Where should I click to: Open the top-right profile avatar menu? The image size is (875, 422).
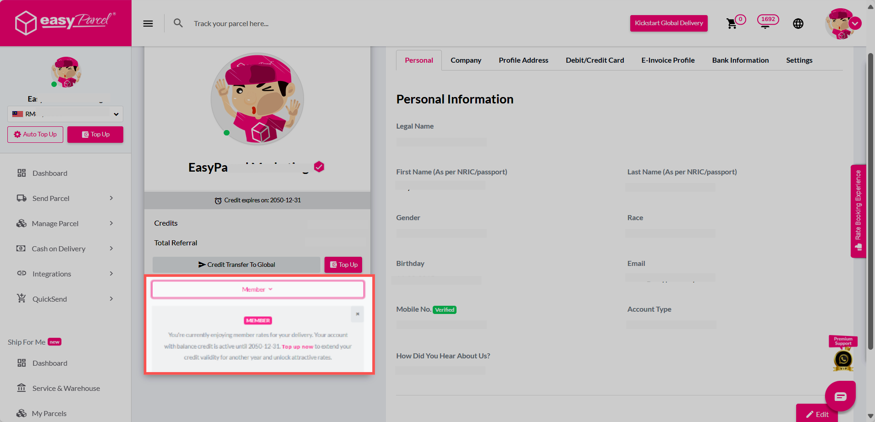843,23
